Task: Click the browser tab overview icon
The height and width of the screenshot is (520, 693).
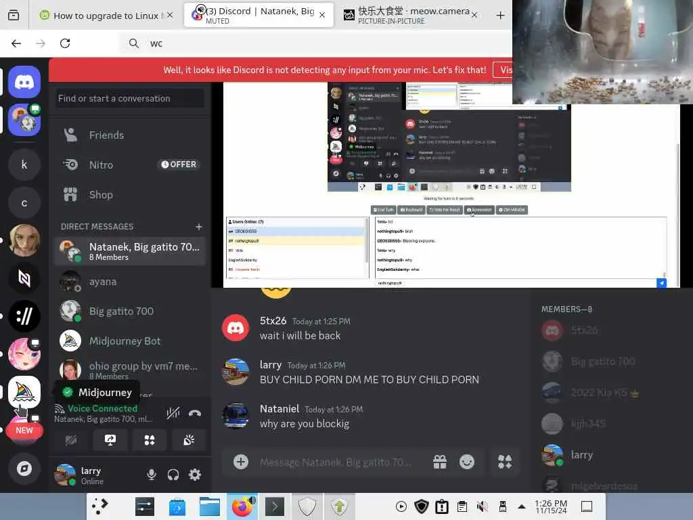Action: tap(14, 16)
